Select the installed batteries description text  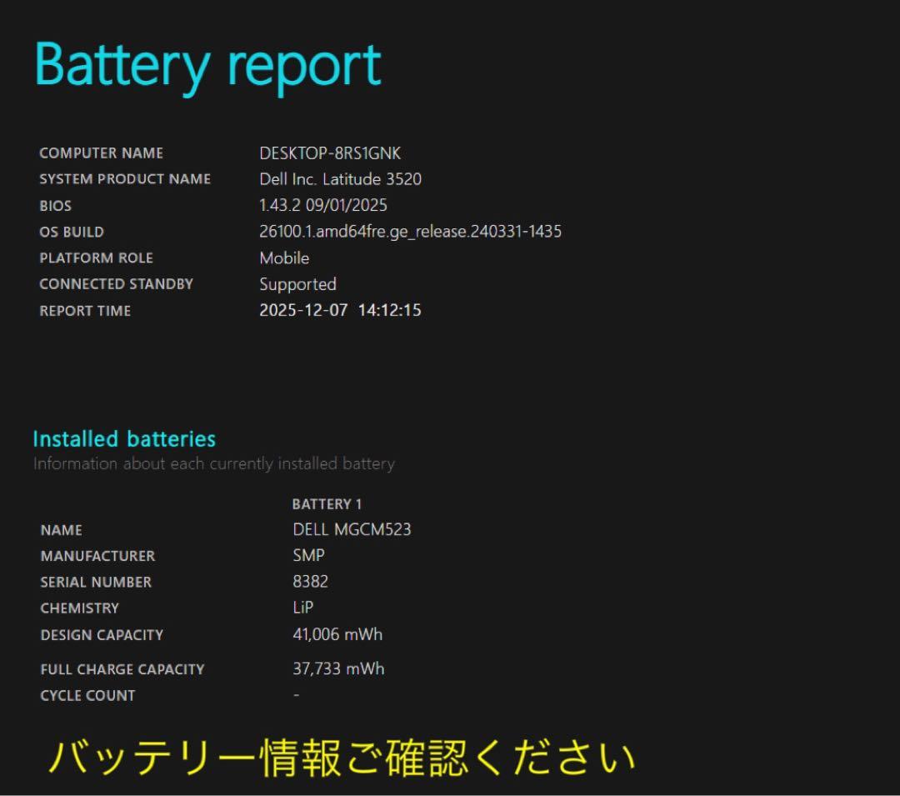(215, 463)
